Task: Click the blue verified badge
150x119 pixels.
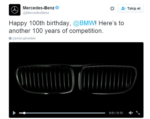Action: (57, 8)
